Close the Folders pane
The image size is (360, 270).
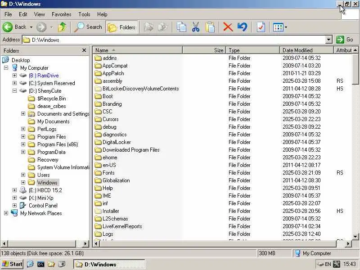pyautogui.click(x=84, y=50)
